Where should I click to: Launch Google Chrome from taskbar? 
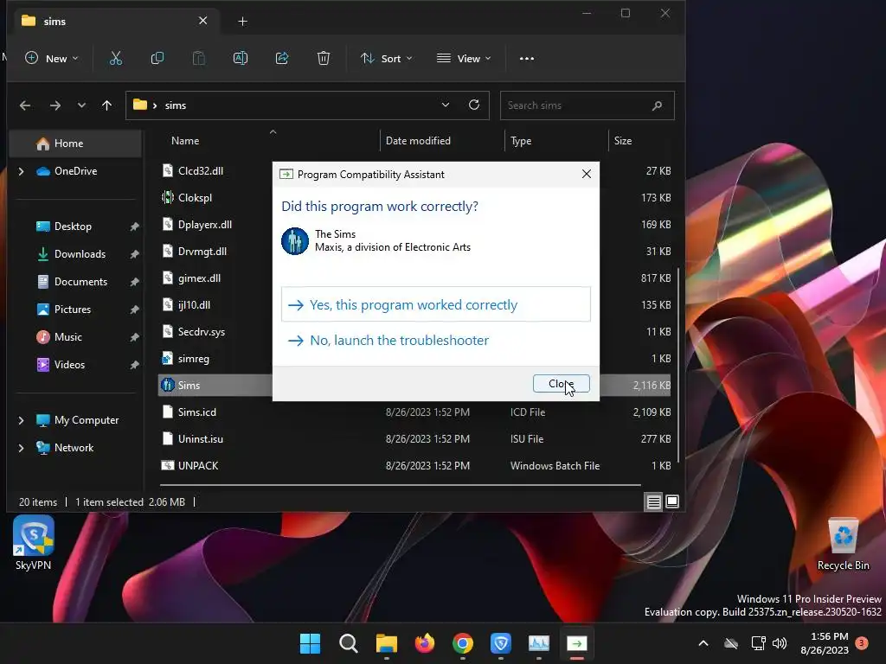[463, 643]
